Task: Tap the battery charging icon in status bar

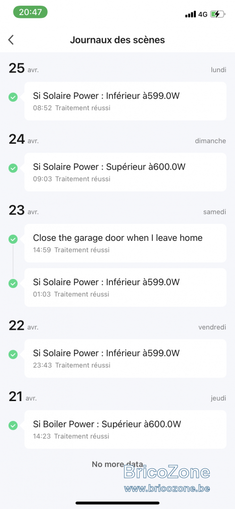Action: coord(218,14)
